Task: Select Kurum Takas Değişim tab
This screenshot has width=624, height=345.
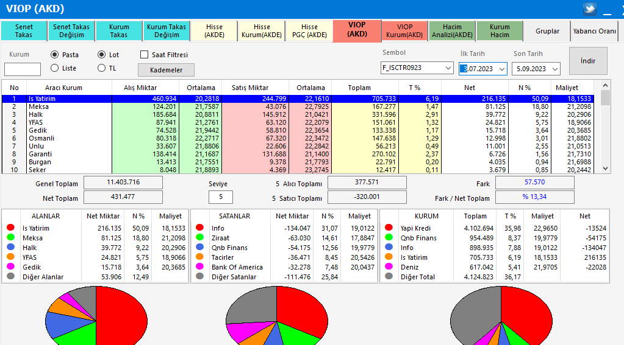Action: tap(167, 31)
